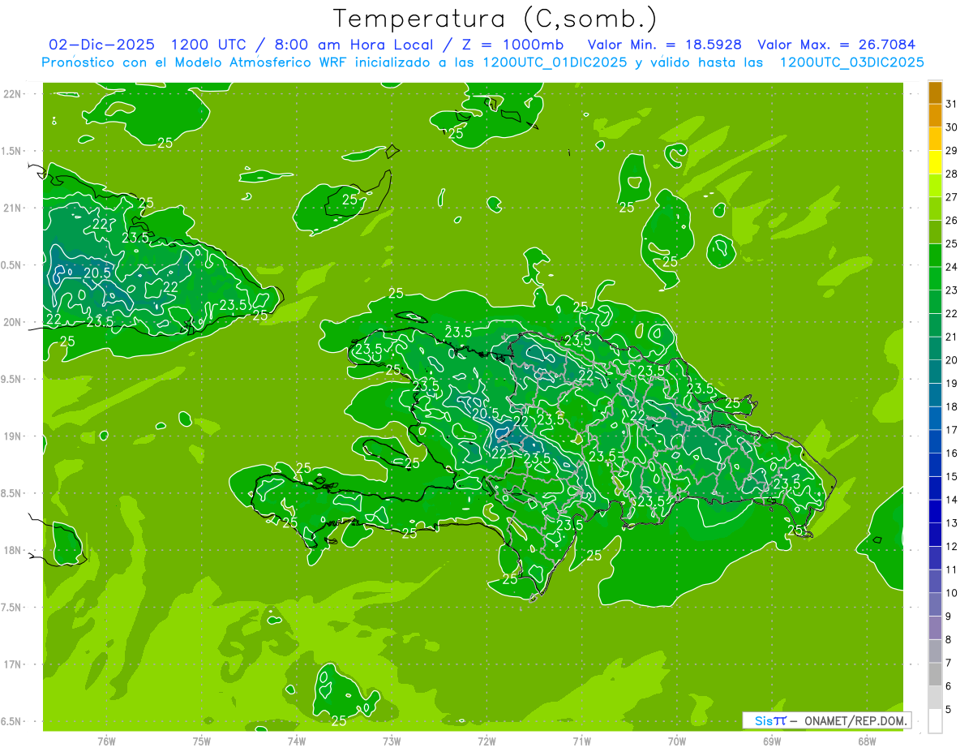
Task: Click the '68W' longitude axis label
Action: [x=867, y=741]
